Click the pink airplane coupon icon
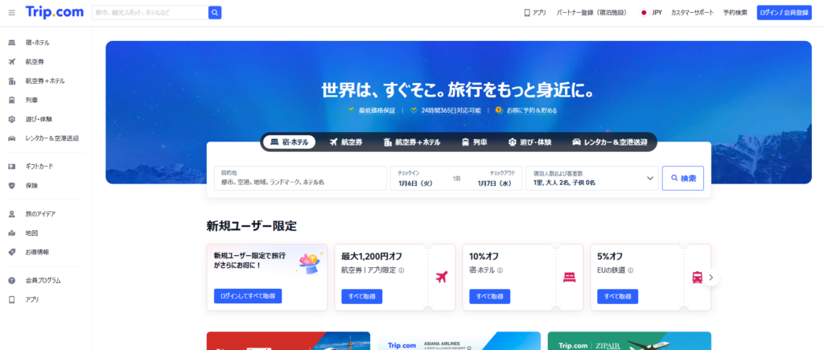Screen dimensions: 824x350 (x=442, y=277)
